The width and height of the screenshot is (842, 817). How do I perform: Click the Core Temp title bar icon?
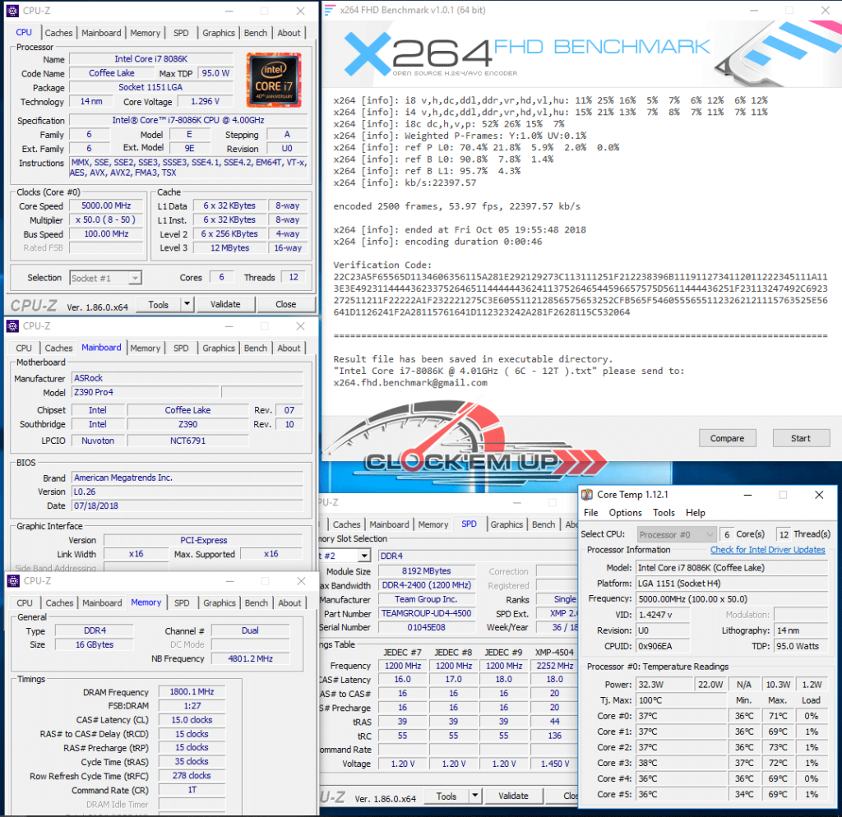click(587, 494)
